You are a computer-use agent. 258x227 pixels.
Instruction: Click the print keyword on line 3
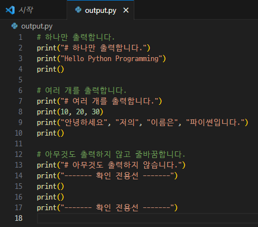click(46, 59)
